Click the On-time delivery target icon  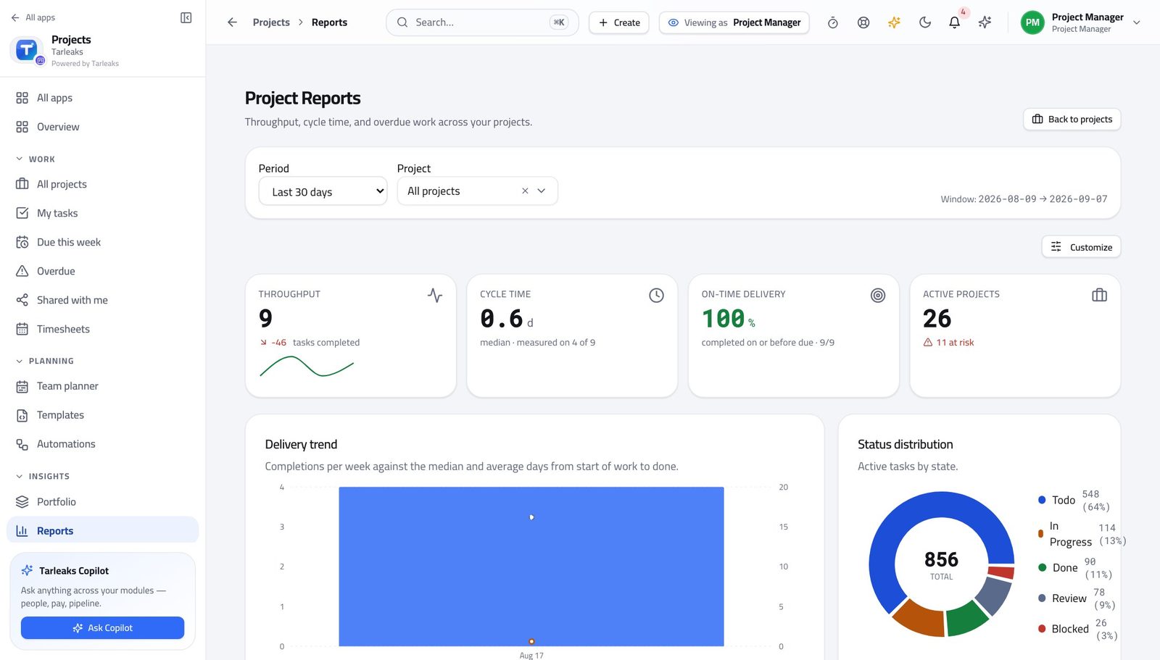click(x=878, y=295)
